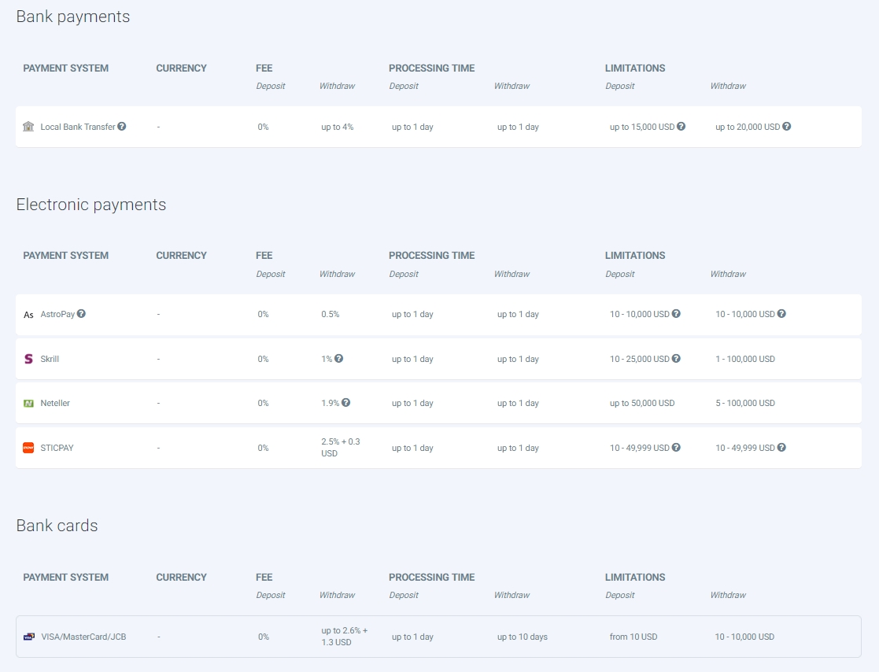Click the Skrill logo icon

(x=28, y=359)
